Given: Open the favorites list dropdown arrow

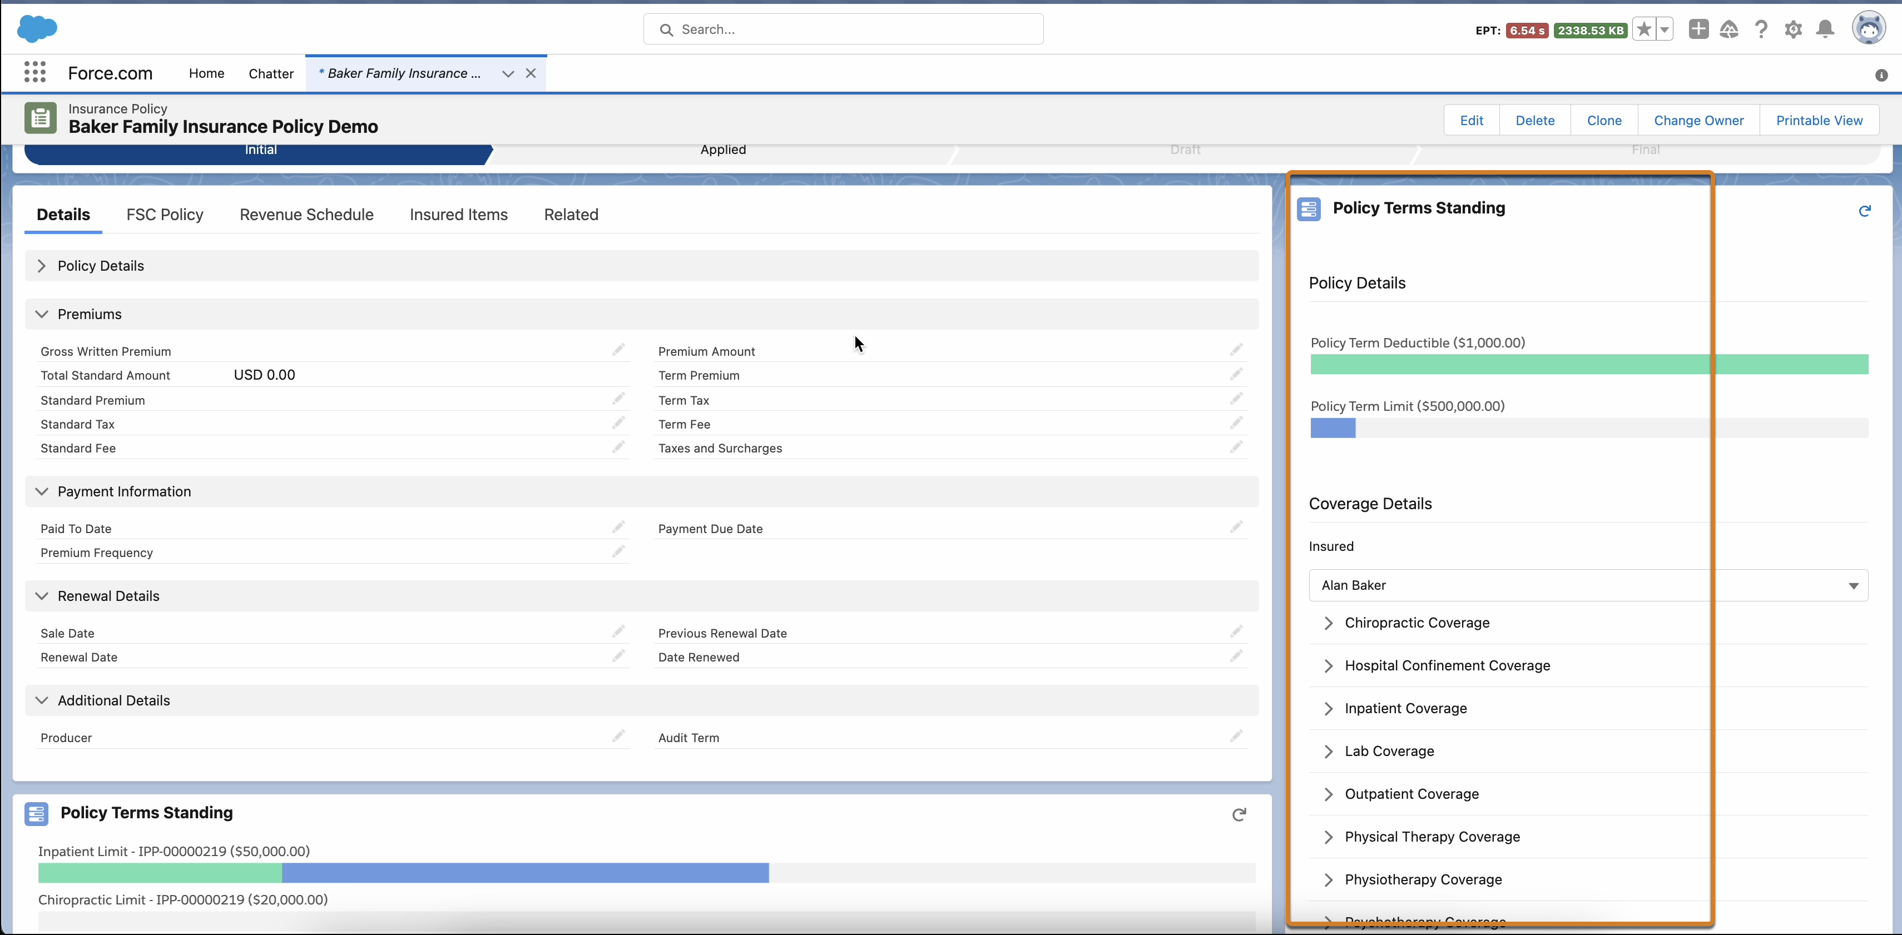Looking at the screenshot, I should [1664, 29].
